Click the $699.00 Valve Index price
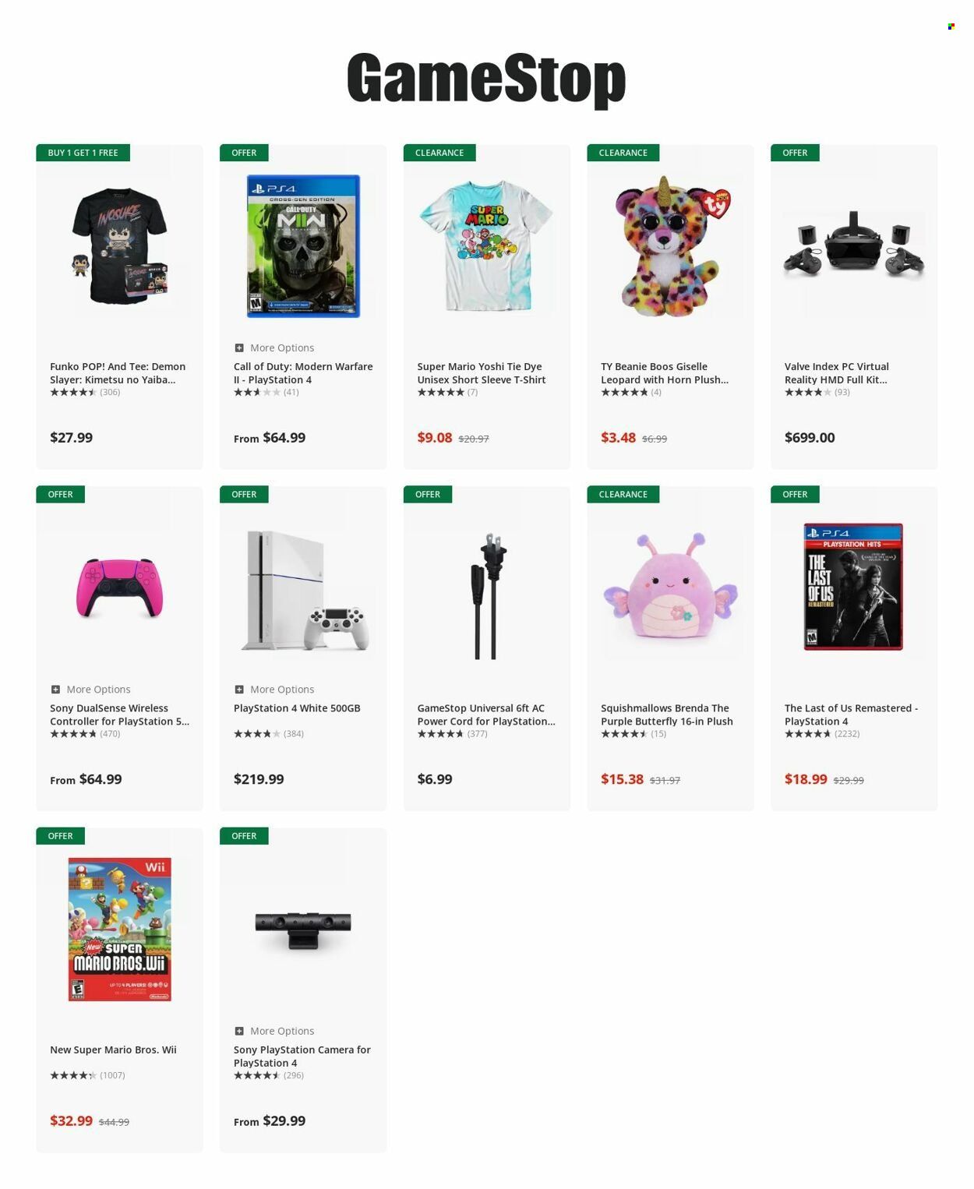The height and width of the screenshot is (1189, 974). click(810, 438)
